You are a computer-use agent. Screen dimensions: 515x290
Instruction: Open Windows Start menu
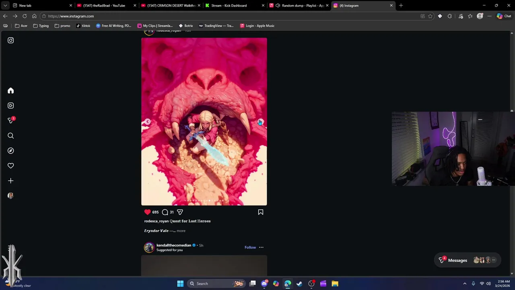click(x=180, y=284)
